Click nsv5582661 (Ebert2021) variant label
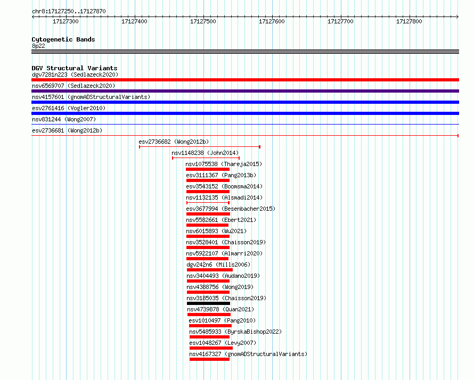 (221, 220)
